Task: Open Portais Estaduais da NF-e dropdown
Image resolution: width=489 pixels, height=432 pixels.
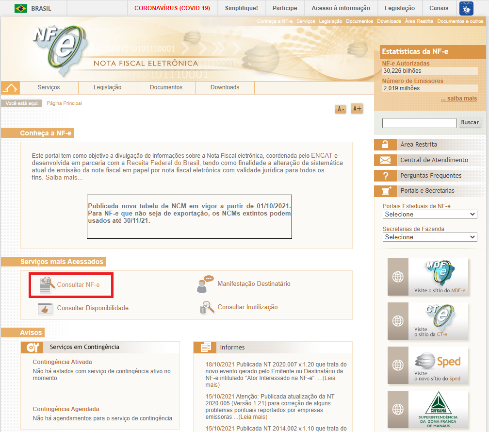Action: click(x=429, y=214)
